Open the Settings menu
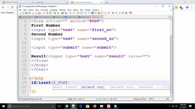This screenshot has height=109, width=195. coord(62,10)
